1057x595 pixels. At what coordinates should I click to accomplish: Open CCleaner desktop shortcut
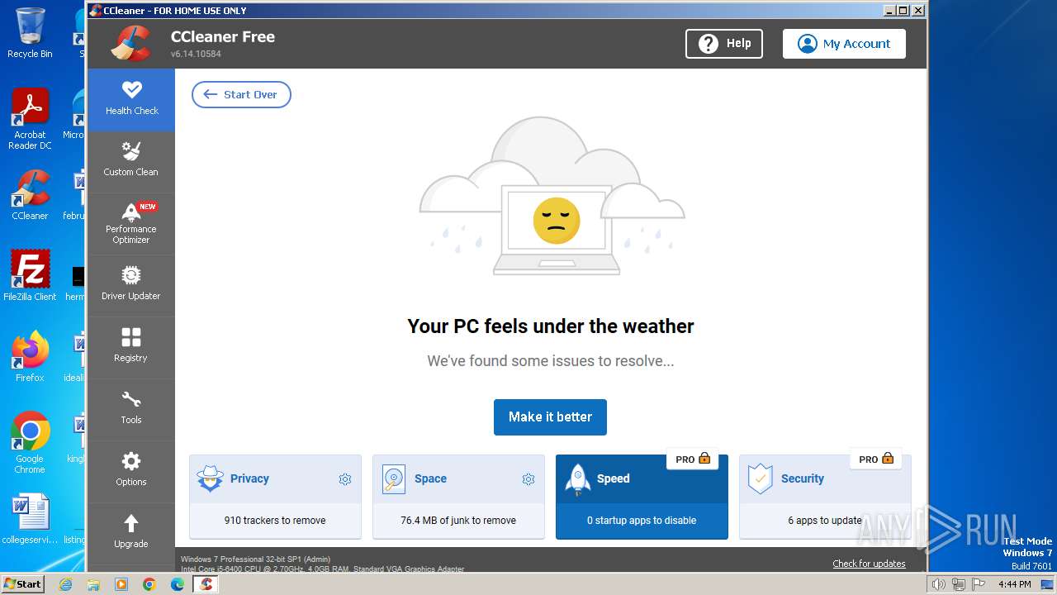pyautogui.click(x=30, y=195)
